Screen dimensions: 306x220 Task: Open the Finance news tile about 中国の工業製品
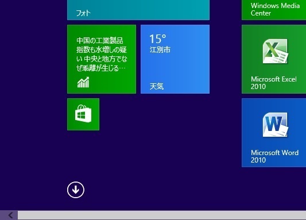click(102, 59)
